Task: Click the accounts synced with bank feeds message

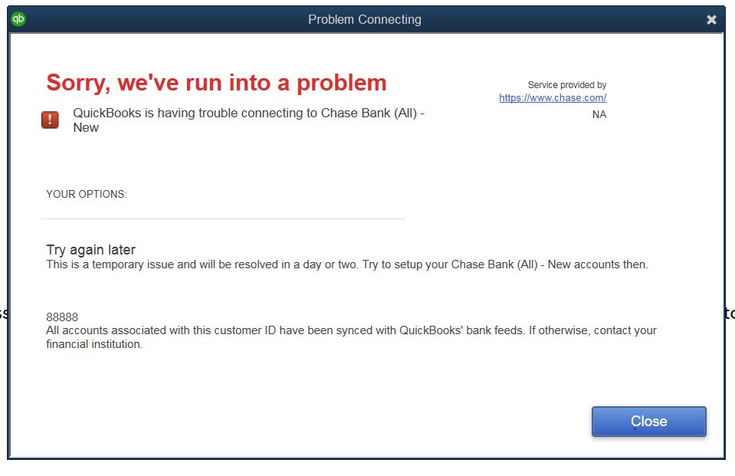Action: coord(350,330)
